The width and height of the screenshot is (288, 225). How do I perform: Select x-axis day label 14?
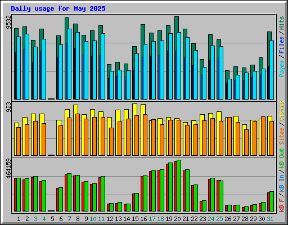127,219
